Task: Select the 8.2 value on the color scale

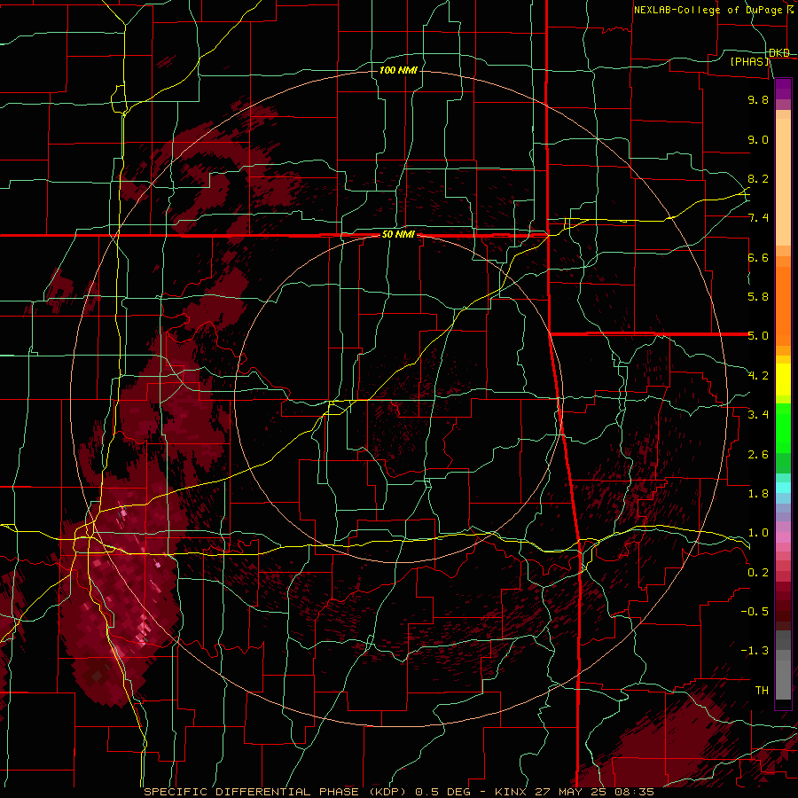Action: pos(758,178)
